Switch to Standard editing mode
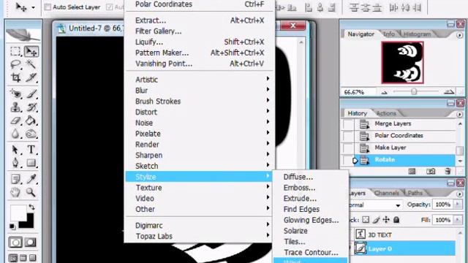468x263 pixels. (x=15, y=243)
